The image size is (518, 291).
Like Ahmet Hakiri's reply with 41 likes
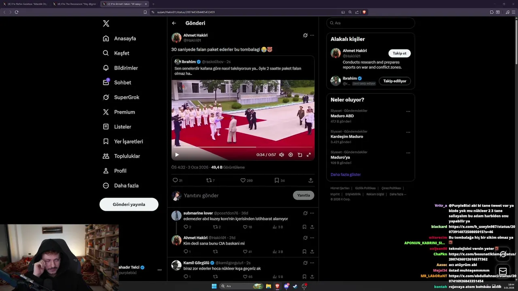(246, 252)
